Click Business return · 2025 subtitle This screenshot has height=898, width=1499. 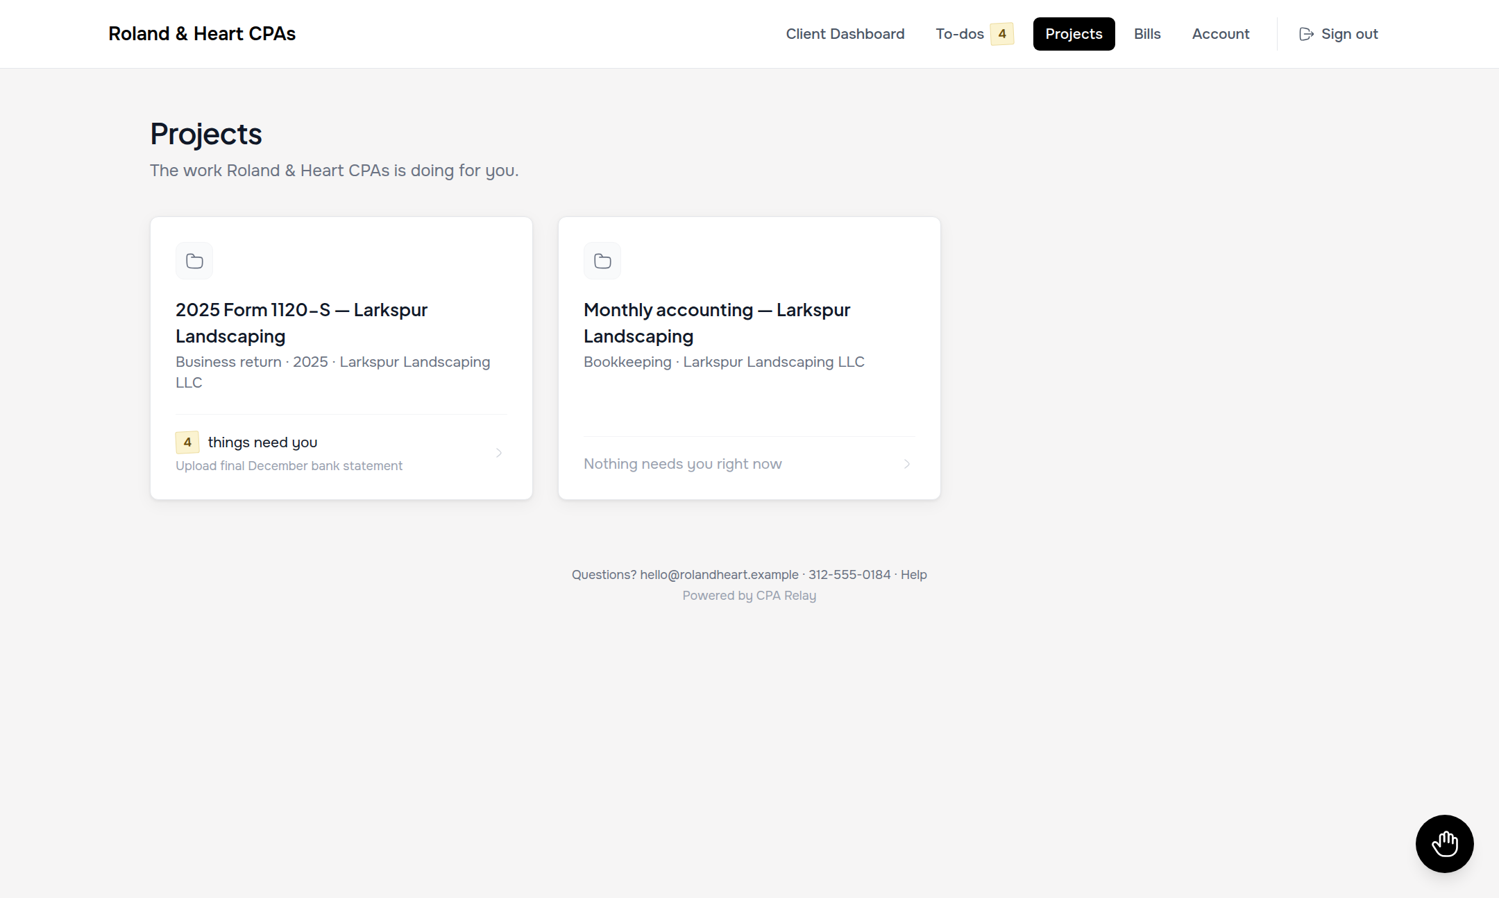click(x=333, y=372)
